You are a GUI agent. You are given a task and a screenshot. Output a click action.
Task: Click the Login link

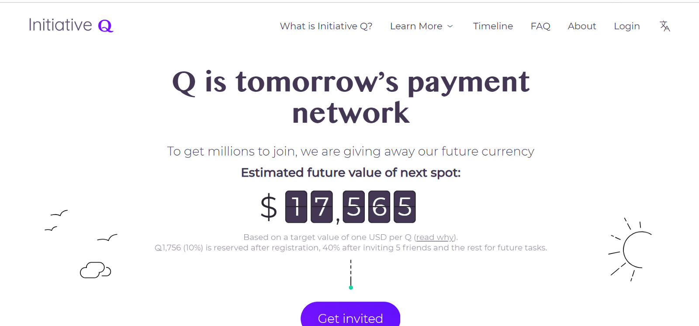click(626, 26)
